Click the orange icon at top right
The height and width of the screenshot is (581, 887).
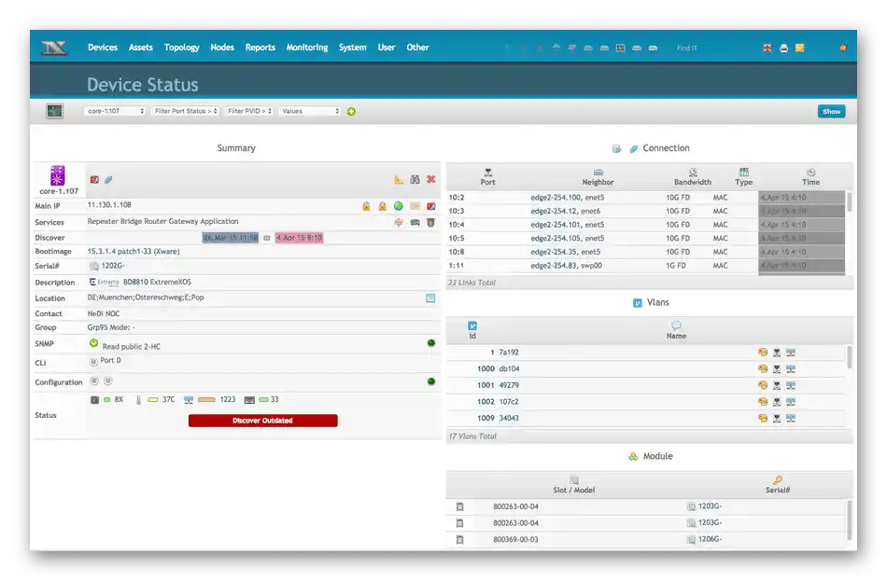(x=843, y=48)
